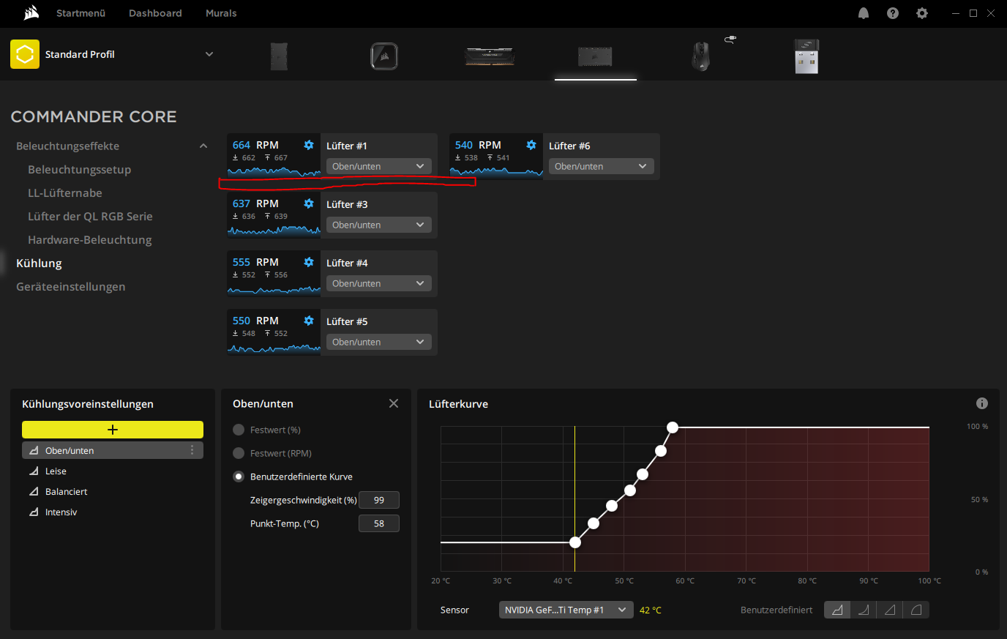The height and width of the screenshot is (639, 1007).
Task: Open Beleuchtungssetup in the sidebar
Action: pyautogui.click(x=79, y=169)
